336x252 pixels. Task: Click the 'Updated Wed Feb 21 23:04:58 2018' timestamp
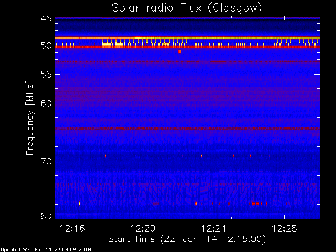(x=46, y=250)
